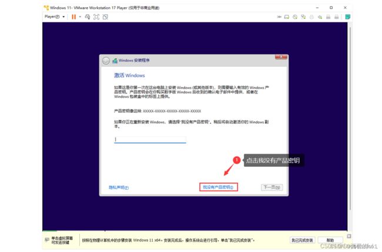The width and height of the screenshot is (382, 252).
Task: Open the Player menu
Action: coord(55,16)
